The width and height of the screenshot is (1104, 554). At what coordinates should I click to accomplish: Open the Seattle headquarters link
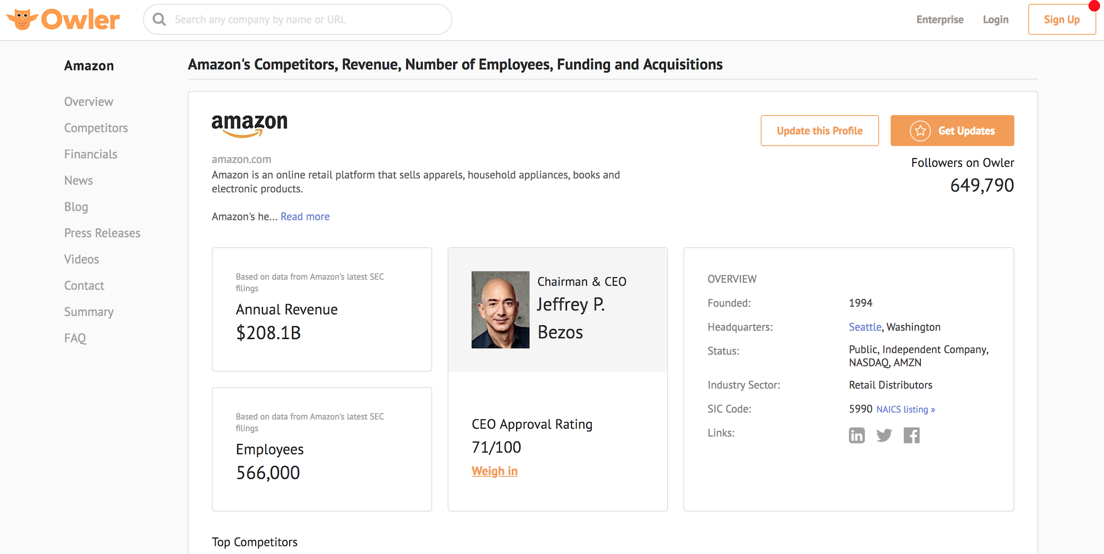pos(865,327)
